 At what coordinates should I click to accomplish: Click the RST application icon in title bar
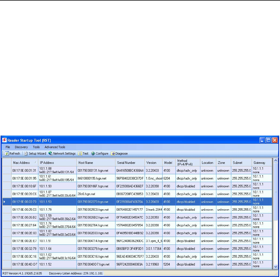[4, 140]
